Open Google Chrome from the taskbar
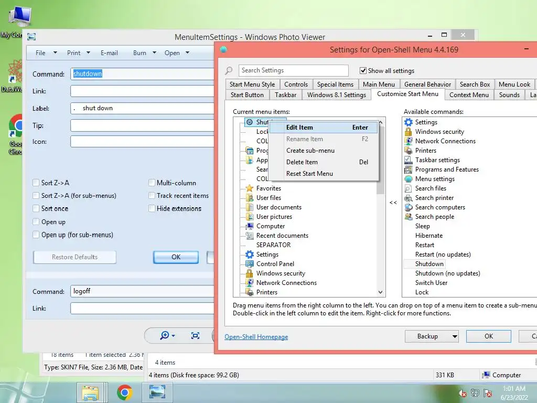Image resolution: width=537 pixels, height=403 pixels. (x=125, y=393)
